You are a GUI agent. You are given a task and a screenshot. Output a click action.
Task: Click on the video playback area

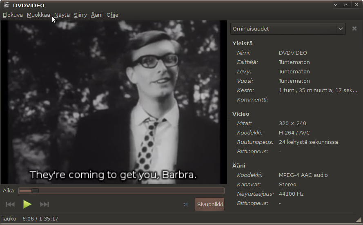point(114,102)
